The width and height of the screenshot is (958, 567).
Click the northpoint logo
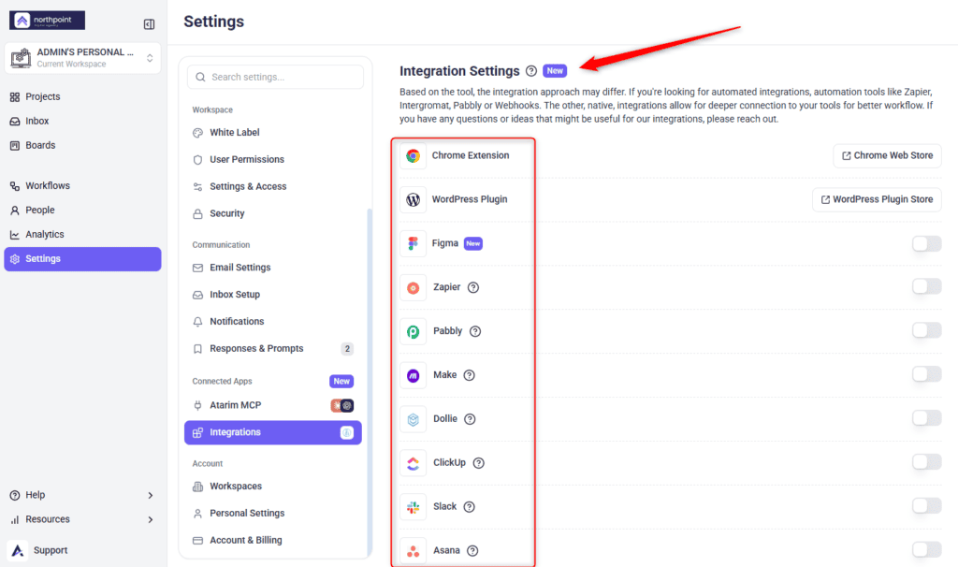point(47,21)
